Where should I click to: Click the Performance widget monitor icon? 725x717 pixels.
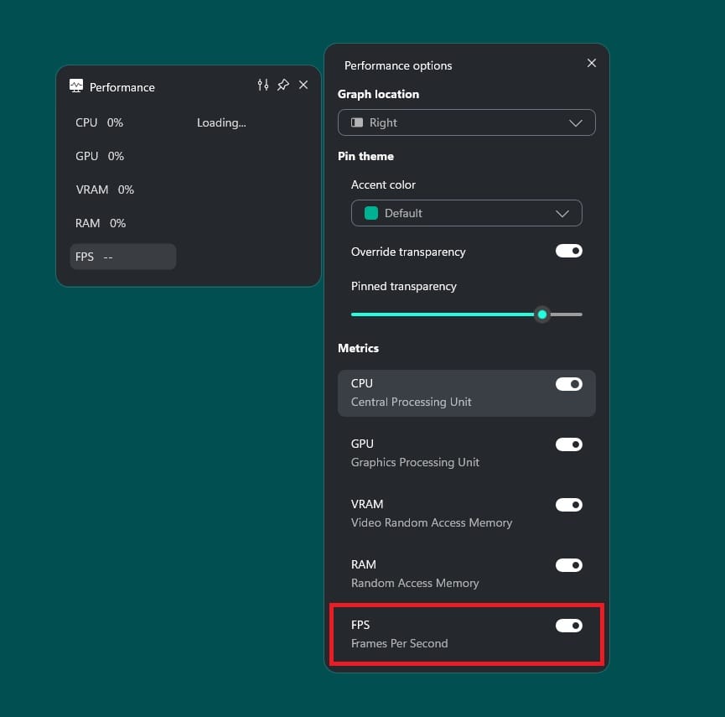click(x=75, y=85)
